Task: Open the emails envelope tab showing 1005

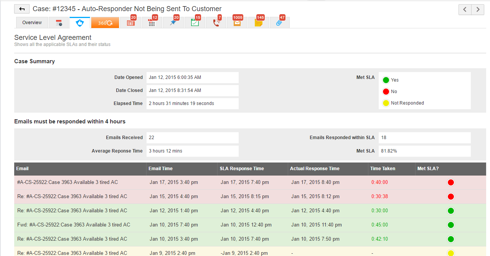Action: pos(237,23)
